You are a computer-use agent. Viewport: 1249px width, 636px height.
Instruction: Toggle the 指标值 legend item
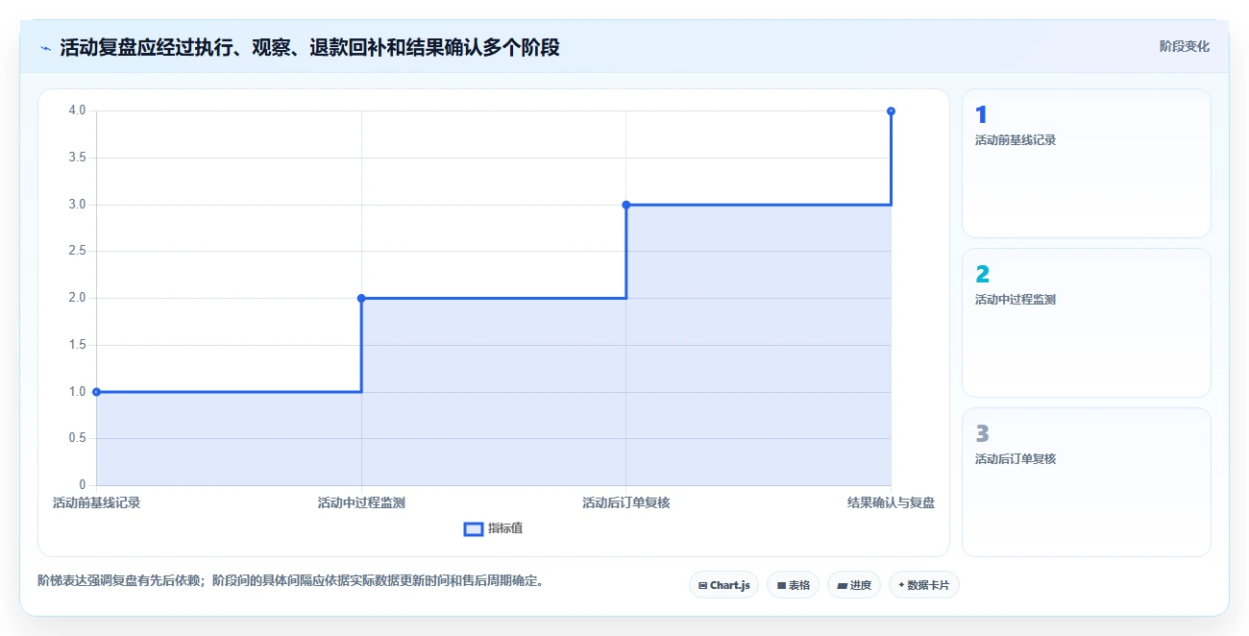[x=493, y=528]
